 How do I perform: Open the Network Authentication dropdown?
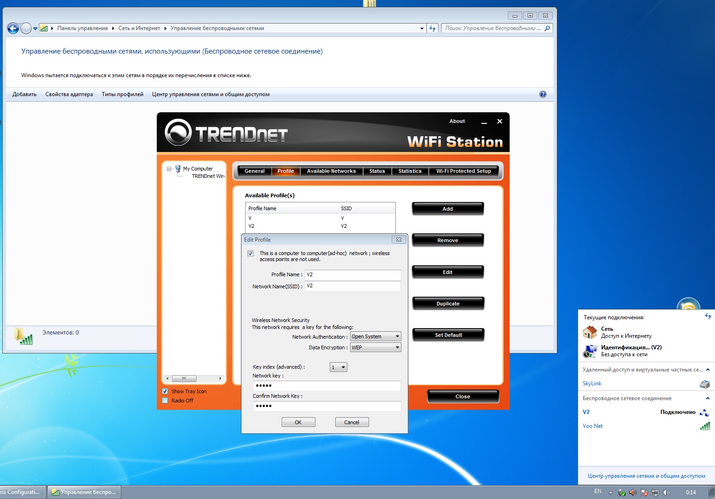pos(375,336)
